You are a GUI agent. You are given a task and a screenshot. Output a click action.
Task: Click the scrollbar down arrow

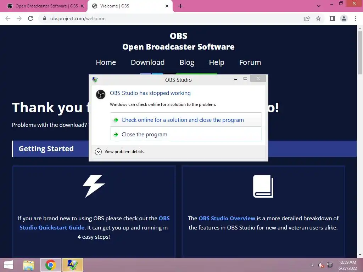(360, 255)
